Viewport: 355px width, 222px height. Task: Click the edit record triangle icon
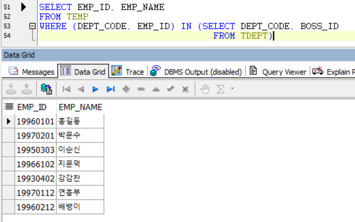pos(156,89)
